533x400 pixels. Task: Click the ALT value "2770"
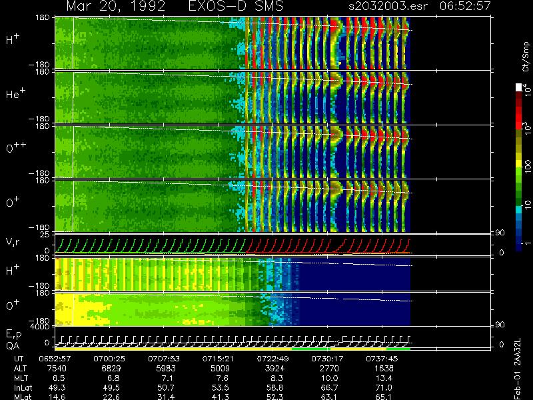329,369
